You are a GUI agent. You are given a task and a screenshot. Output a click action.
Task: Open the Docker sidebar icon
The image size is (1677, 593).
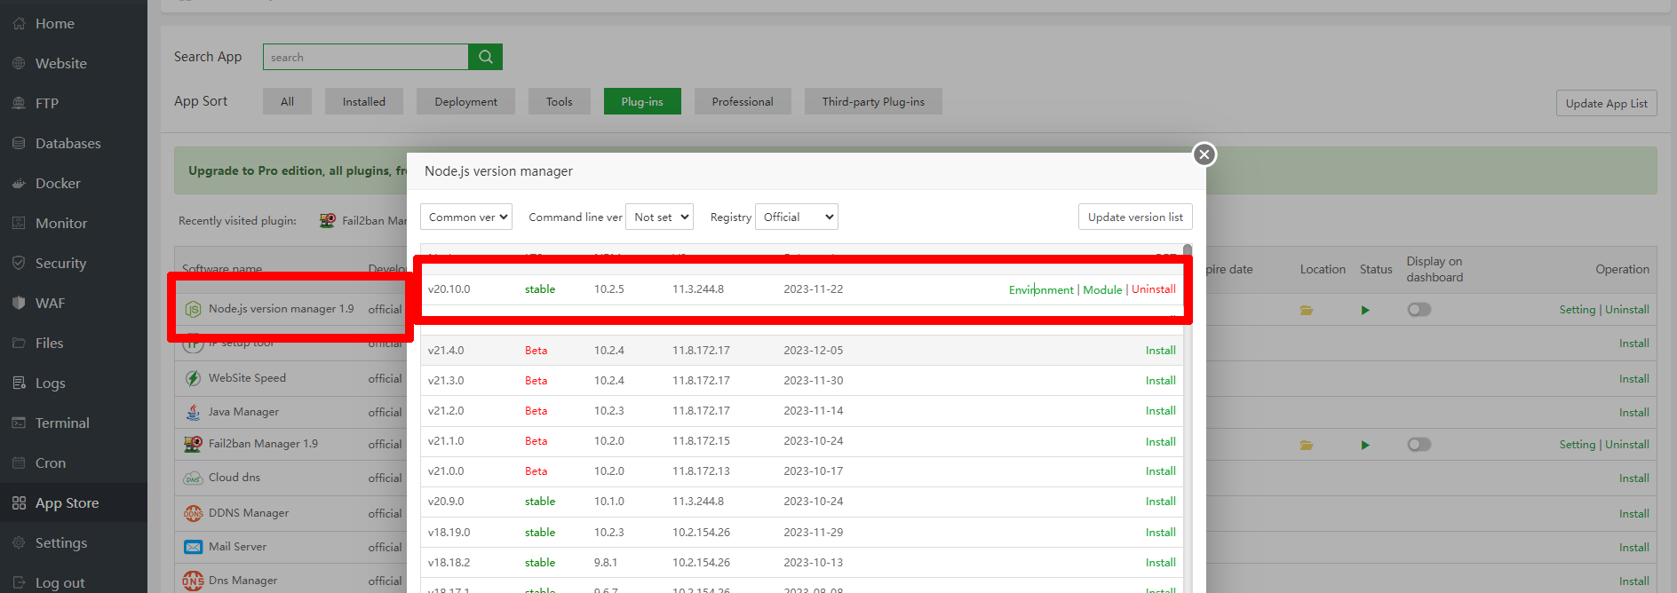pos(19,184)
